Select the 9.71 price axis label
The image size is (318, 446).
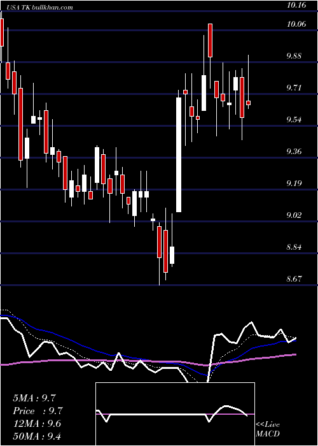pos(294,88)
